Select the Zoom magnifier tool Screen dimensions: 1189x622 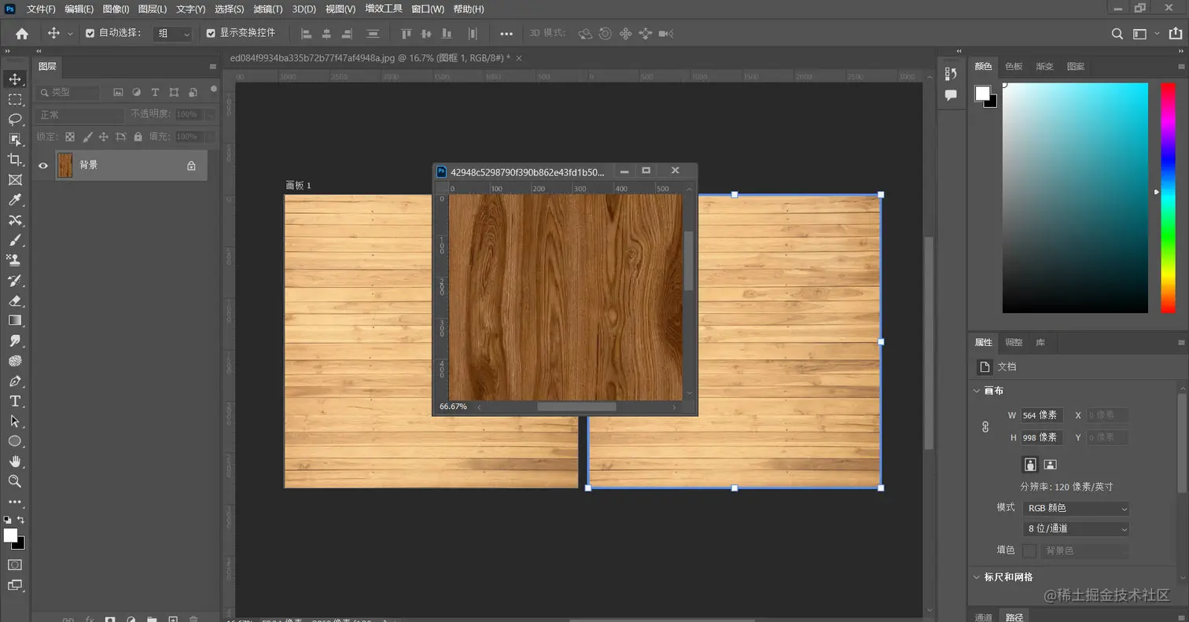15,481
